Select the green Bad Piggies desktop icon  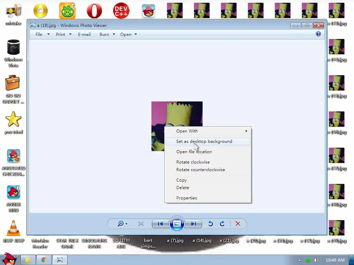pyautogui.click(x=67, y=11)
